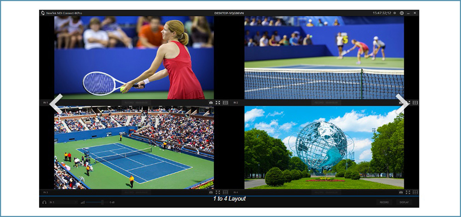Click the grid layout icon for IN 4
Image resolution: width=461 pixels, height=217 pixels.
click(x=415, y=192)
